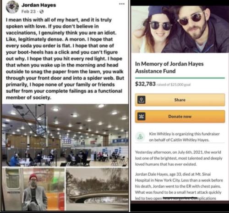
Task: Click the green fundraiser progress bar
Action: 180,78
